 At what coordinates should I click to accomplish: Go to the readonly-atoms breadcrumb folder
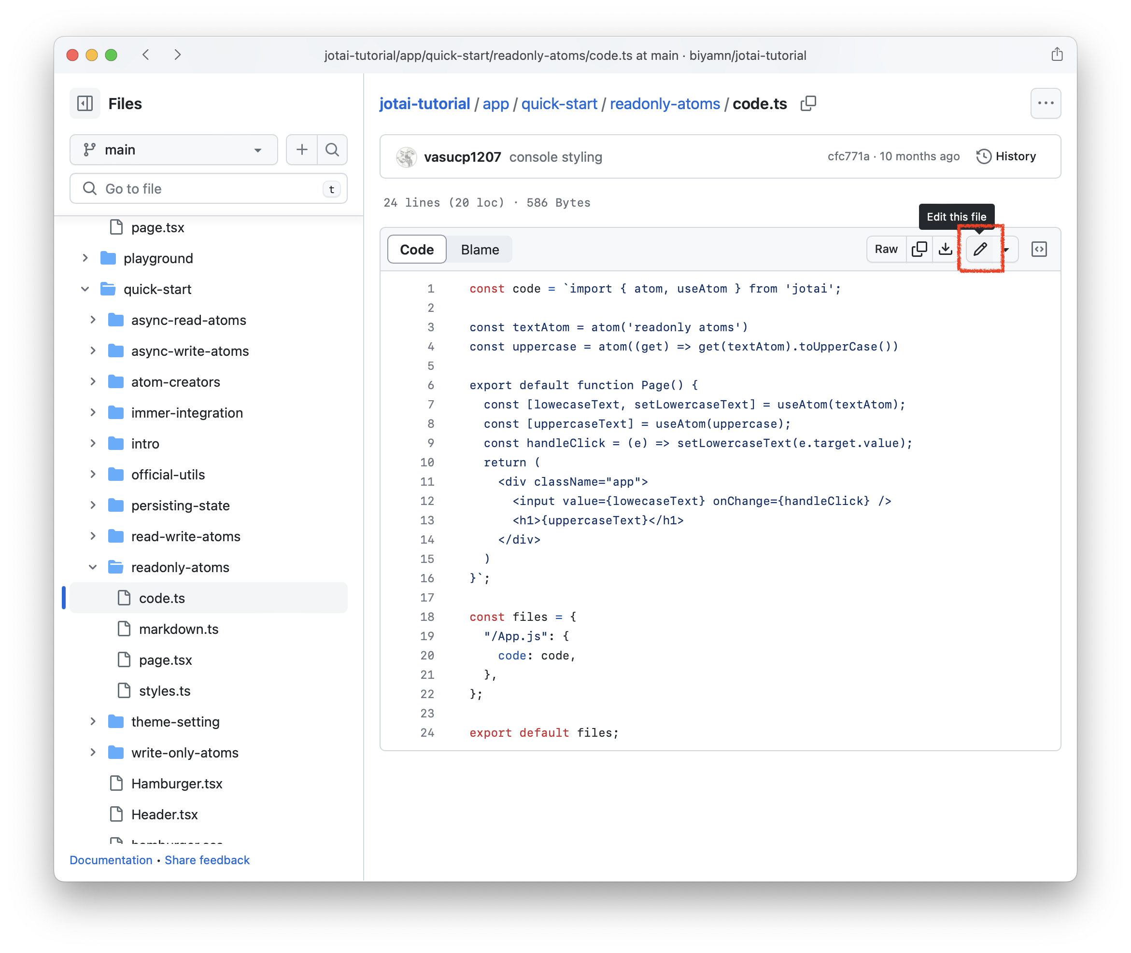(664, 104)
